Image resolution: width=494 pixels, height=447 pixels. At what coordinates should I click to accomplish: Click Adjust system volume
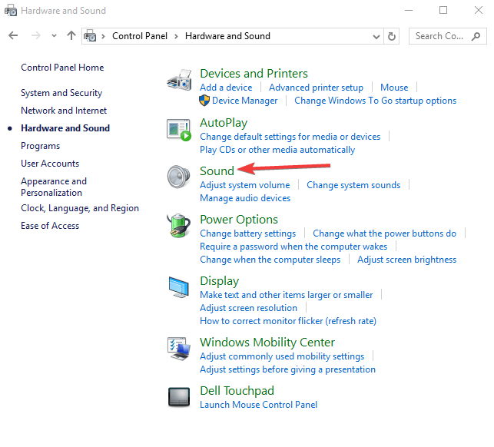[245, 185]
